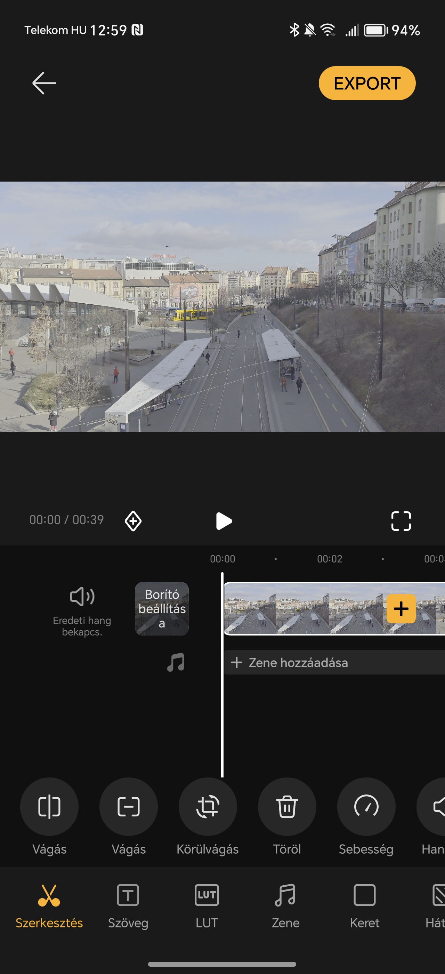Tap the home gesture bar
This screenshot has height=974, width=445.
click(222, 964)
